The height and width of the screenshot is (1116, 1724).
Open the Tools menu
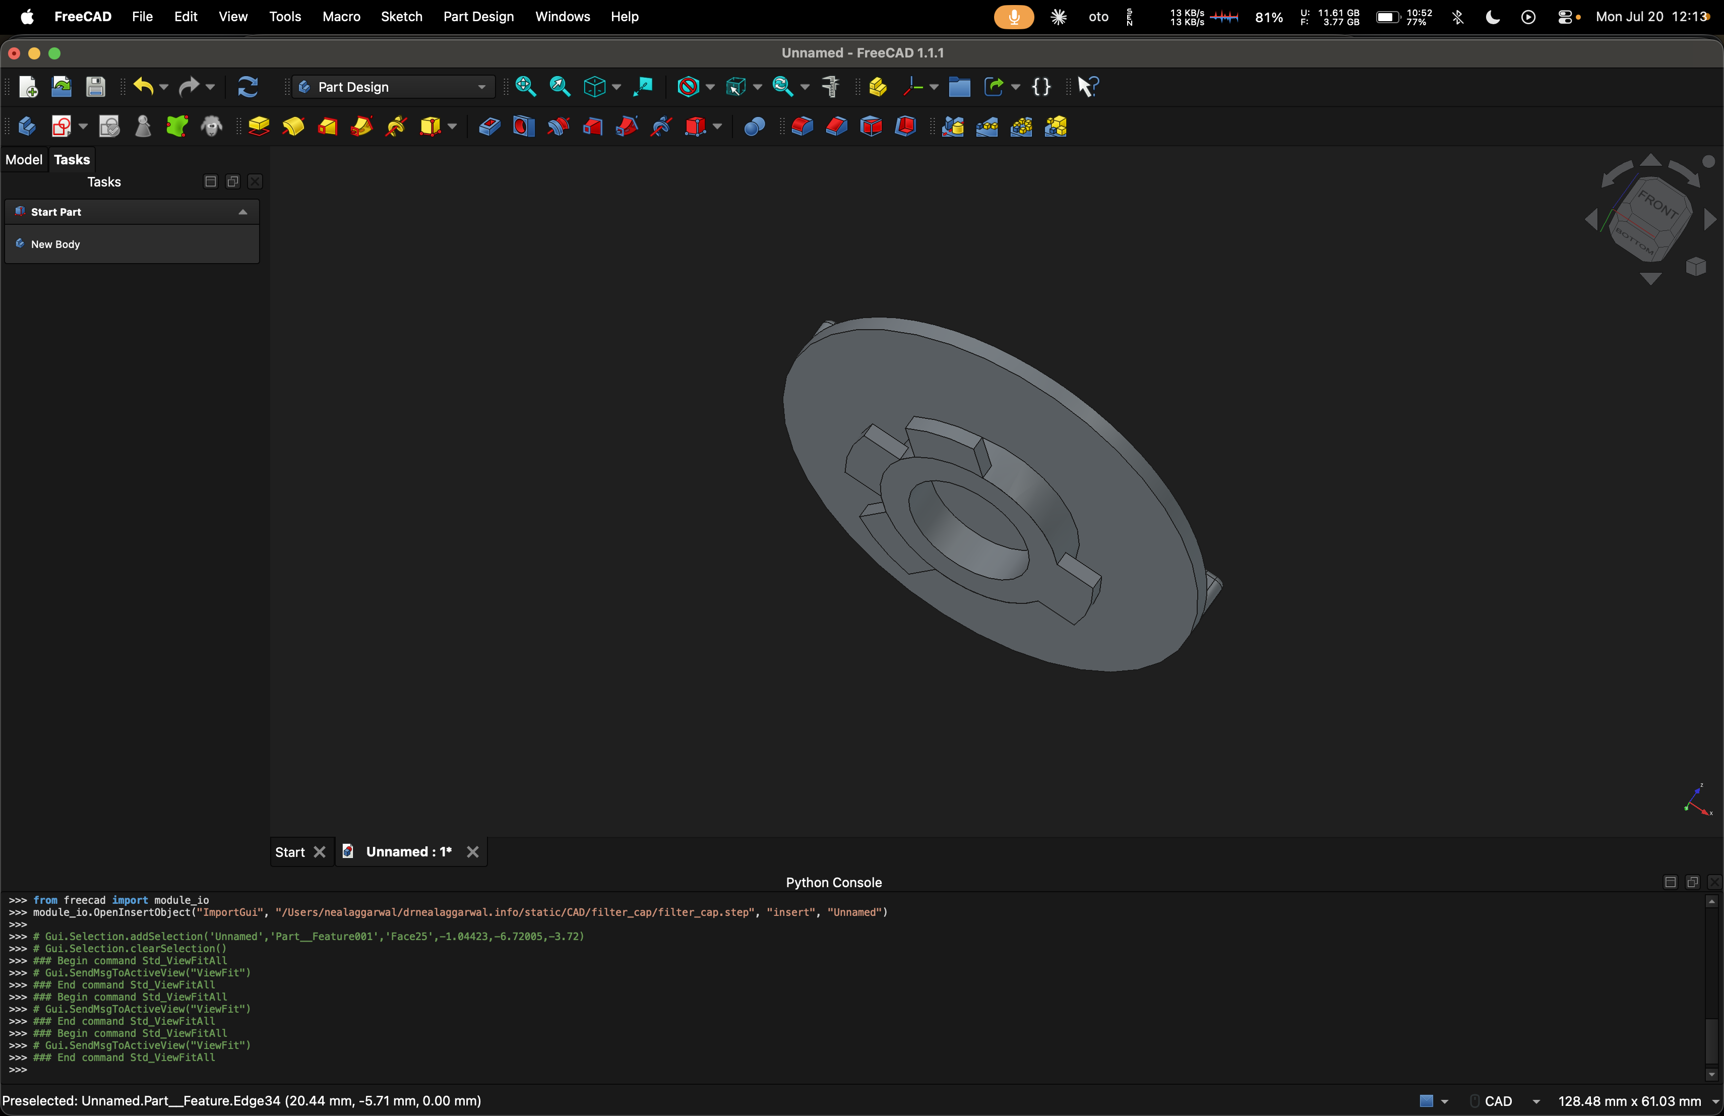click(285, 16)
